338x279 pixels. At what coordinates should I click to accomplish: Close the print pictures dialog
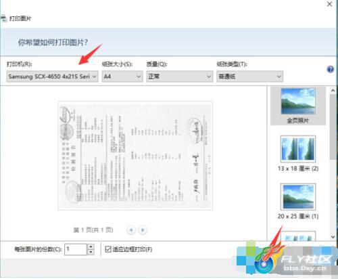tap(329, 4)
